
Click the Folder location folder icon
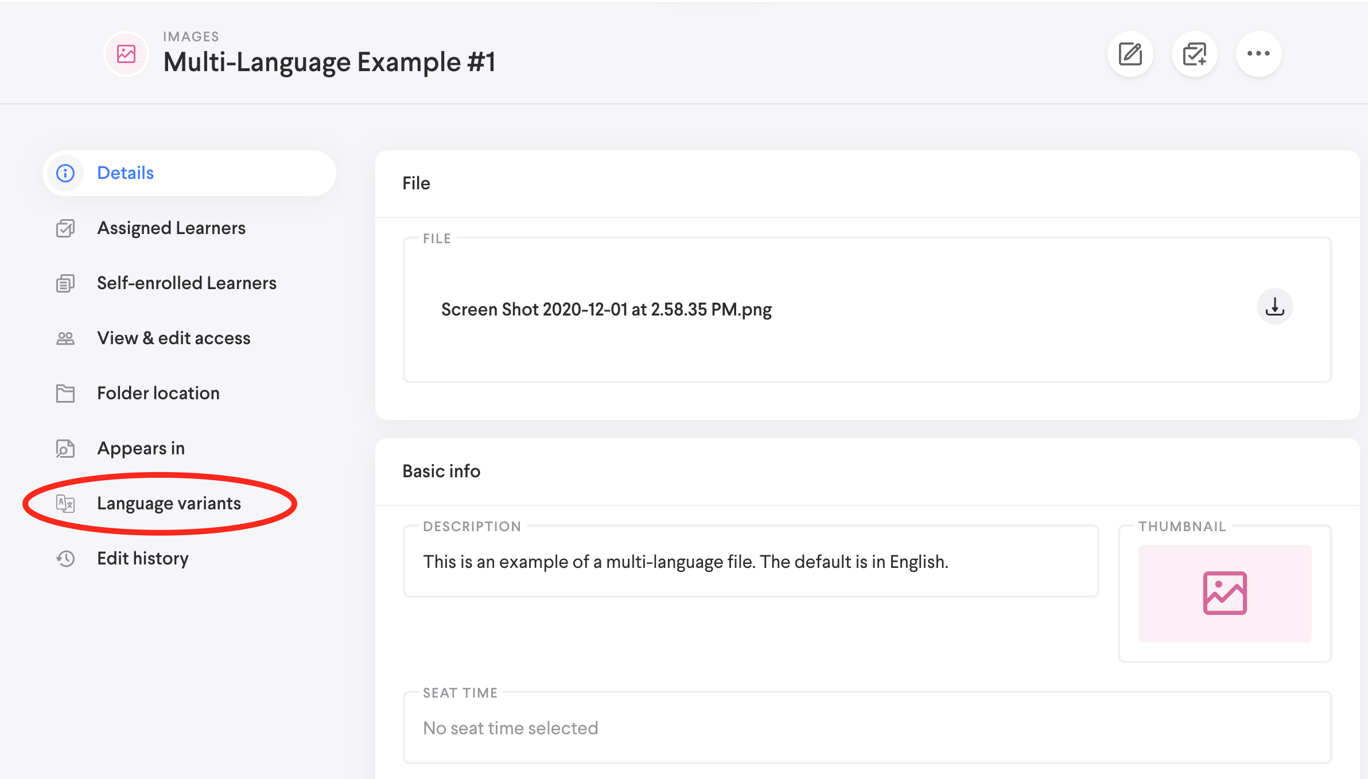coord(65,394)
